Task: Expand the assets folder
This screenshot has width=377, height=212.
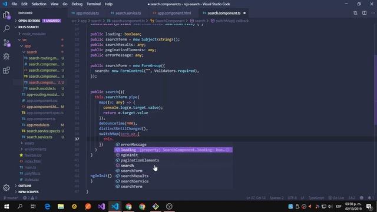Action: coord(29,143)
